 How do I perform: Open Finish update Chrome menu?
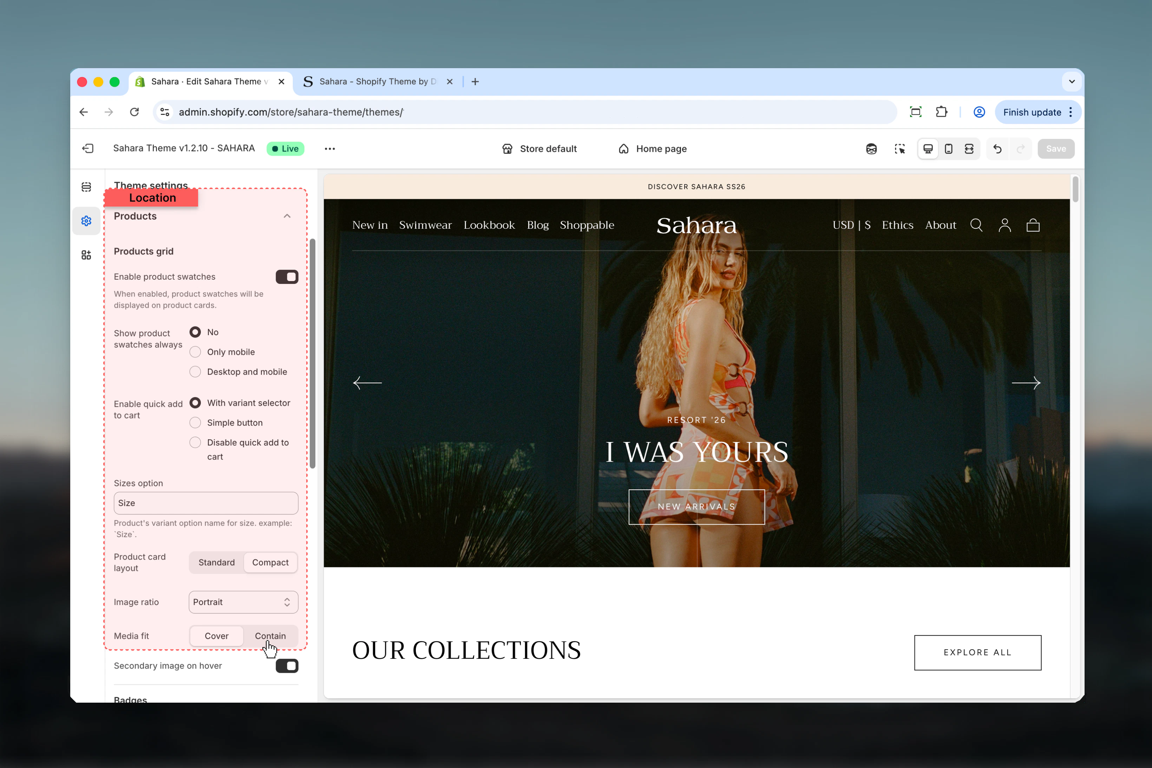1038,112
